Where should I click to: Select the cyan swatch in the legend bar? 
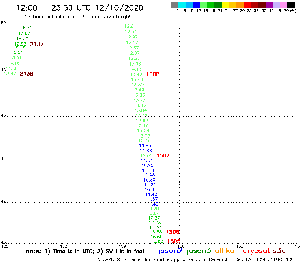[182, 5]
